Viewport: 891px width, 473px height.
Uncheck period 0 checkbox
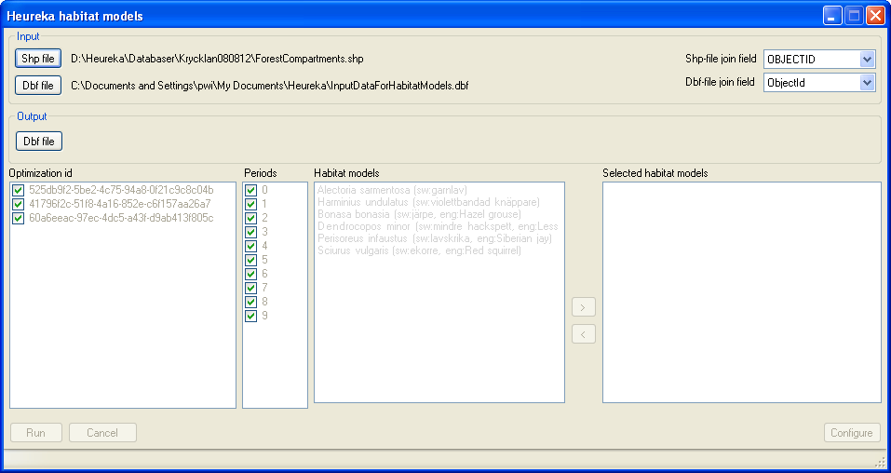click(250, 191)
